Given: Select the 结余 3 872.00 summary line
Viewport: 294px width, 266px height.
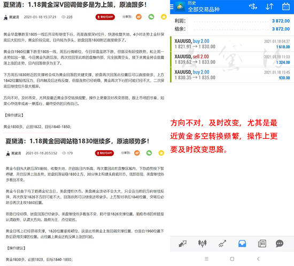Looking at the screenshot, I should (232, 29).
